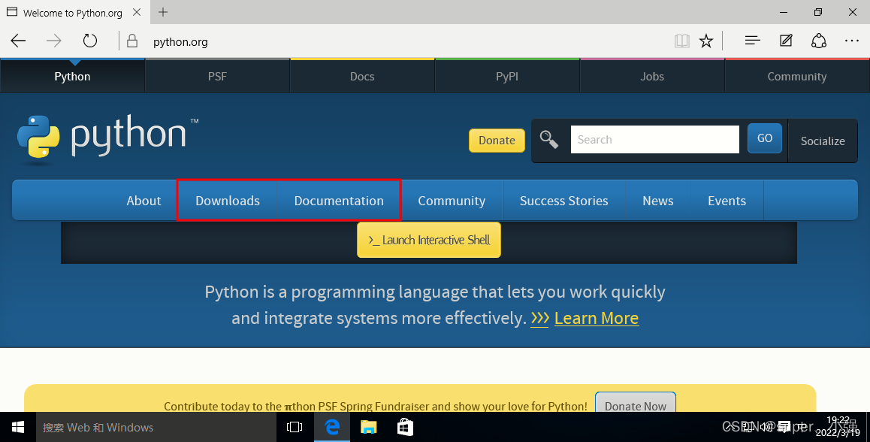Add page to favorites with star
Image resolution: width=870 pixels, height=442 pixels.
pos(705,41)
